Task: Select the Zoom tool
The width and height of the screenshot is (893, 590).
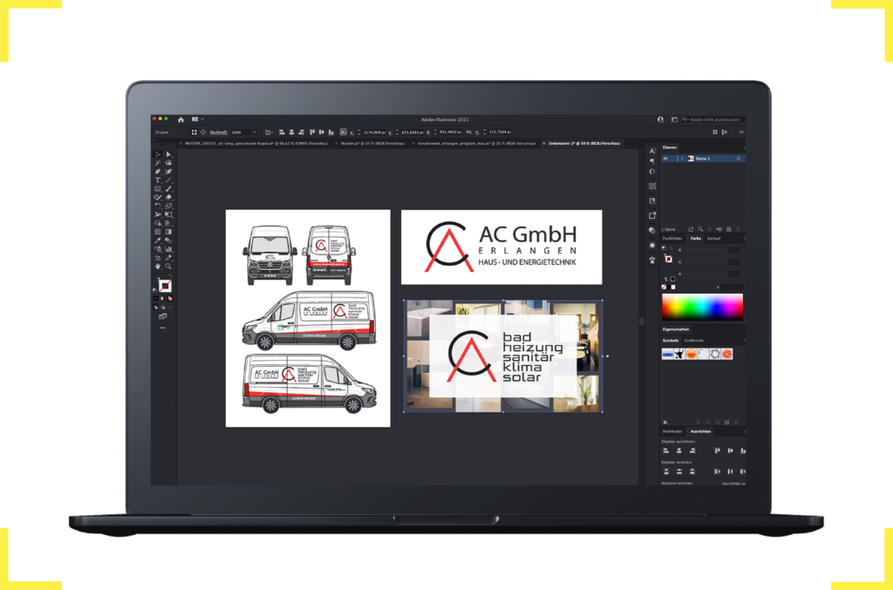Action: pos(168,267)
